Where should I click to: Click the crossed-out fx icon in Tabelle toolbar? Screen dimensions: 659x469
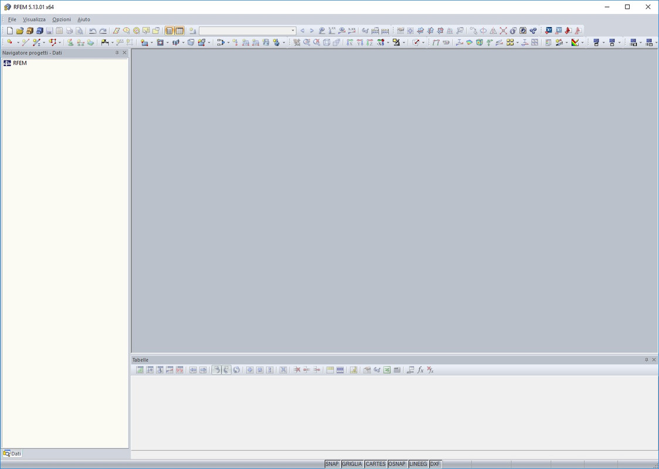coord(430,370)
